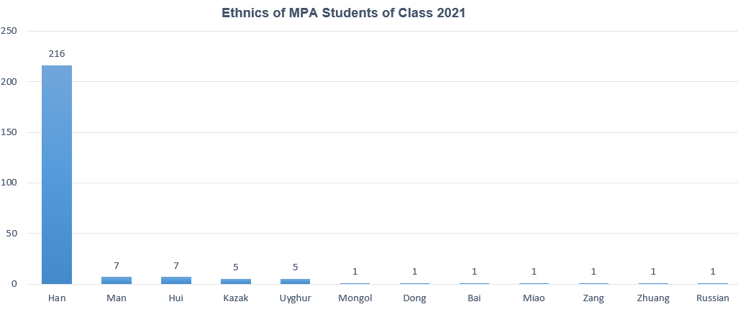Click the Dong category label
The image size is (738, 312).
pos(415,298)
